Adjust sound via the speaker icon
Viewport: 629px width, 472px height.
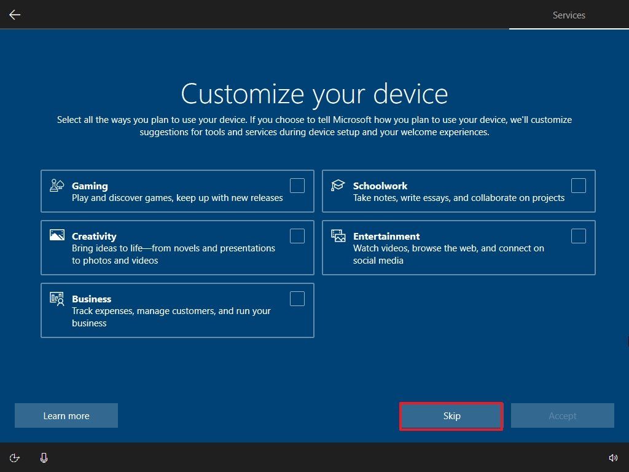pos(613,457)
